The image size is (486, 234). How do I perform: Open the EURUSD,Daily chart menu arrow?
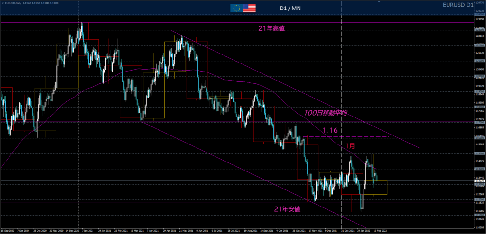(x=2, y=3)
